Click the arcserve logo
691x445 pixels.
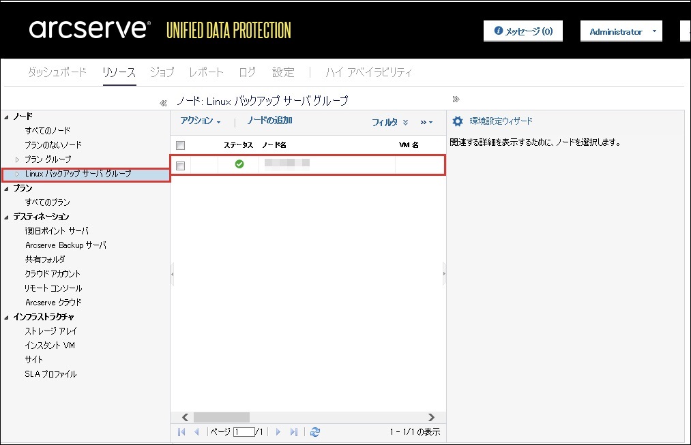point(90,29)
